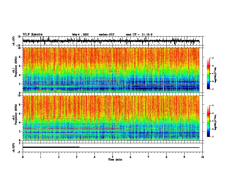Click the "station=OUI" header text
Screen dimensions: 228x176
coord(107,35)
